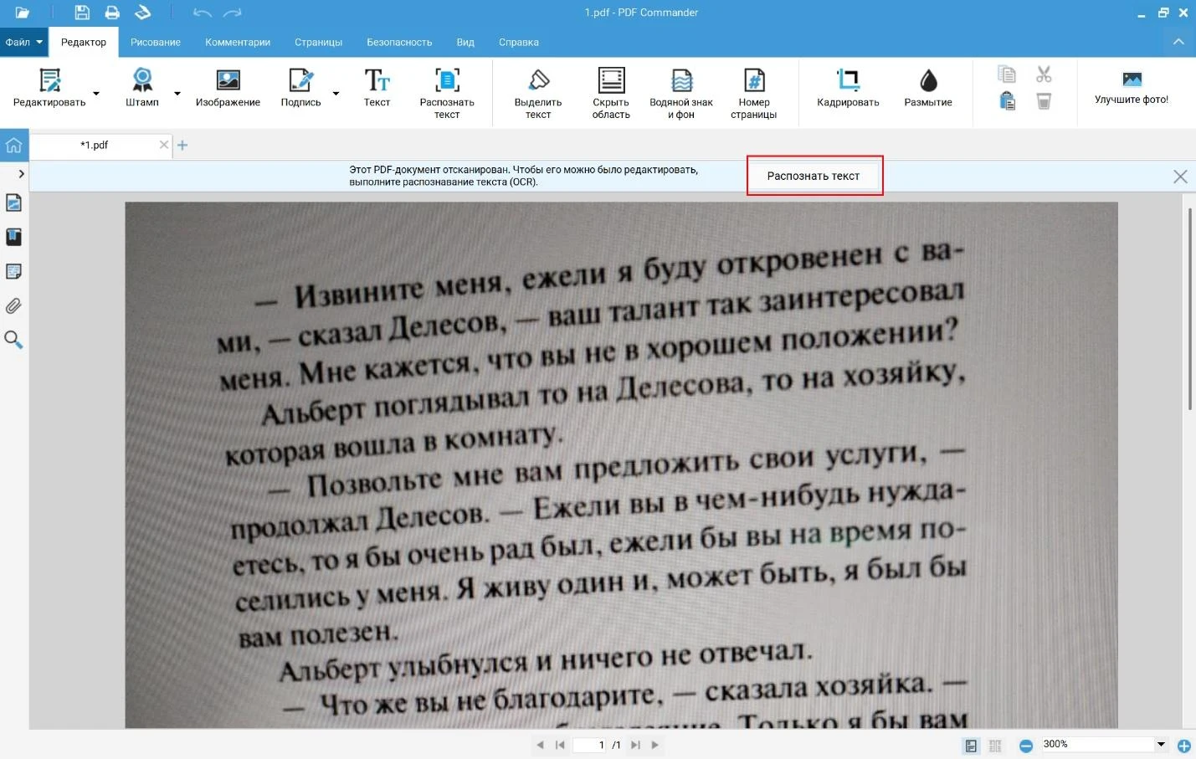Open the Водяной знак и фон tool
Image resolution: width=1196 pixels, height=759 pixels.
[681, 94]
